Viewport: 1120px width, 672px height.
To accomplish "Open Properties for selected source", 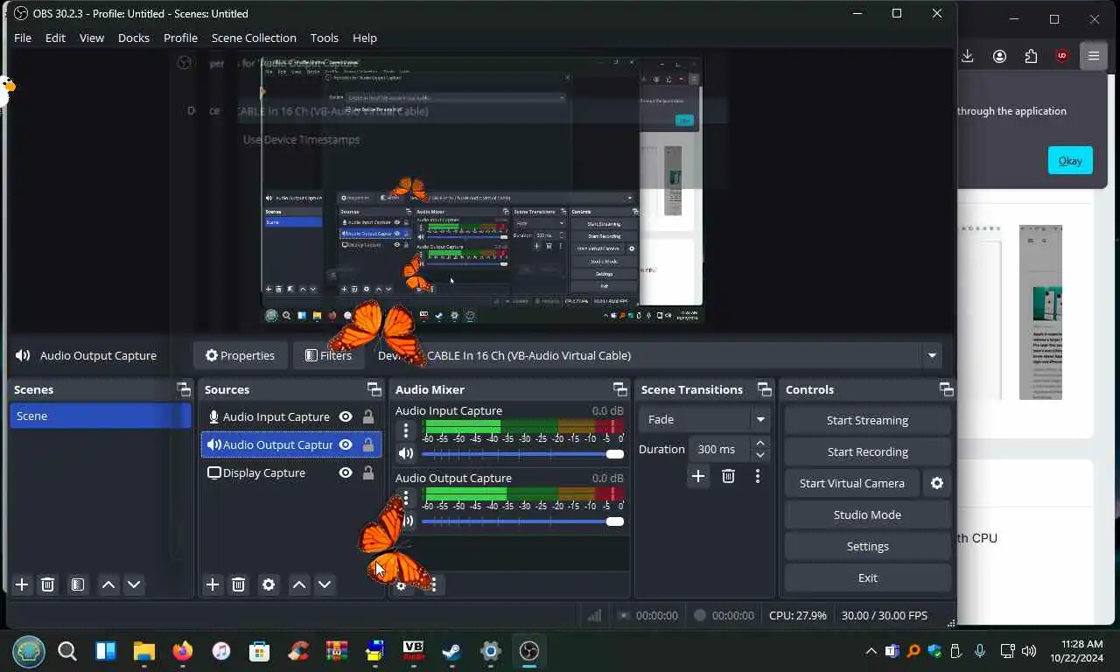I will click(x=240, y=355).
